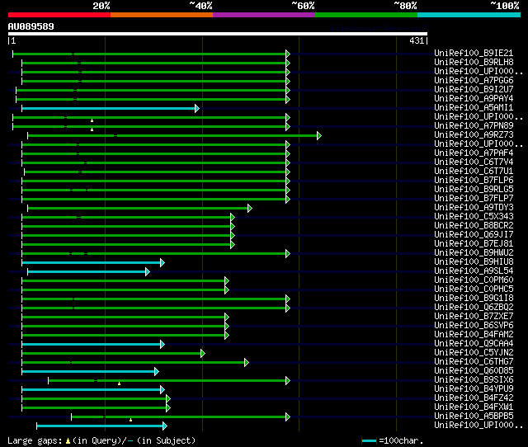Click the UniRef100_A9SL54 label

(474, 271)
